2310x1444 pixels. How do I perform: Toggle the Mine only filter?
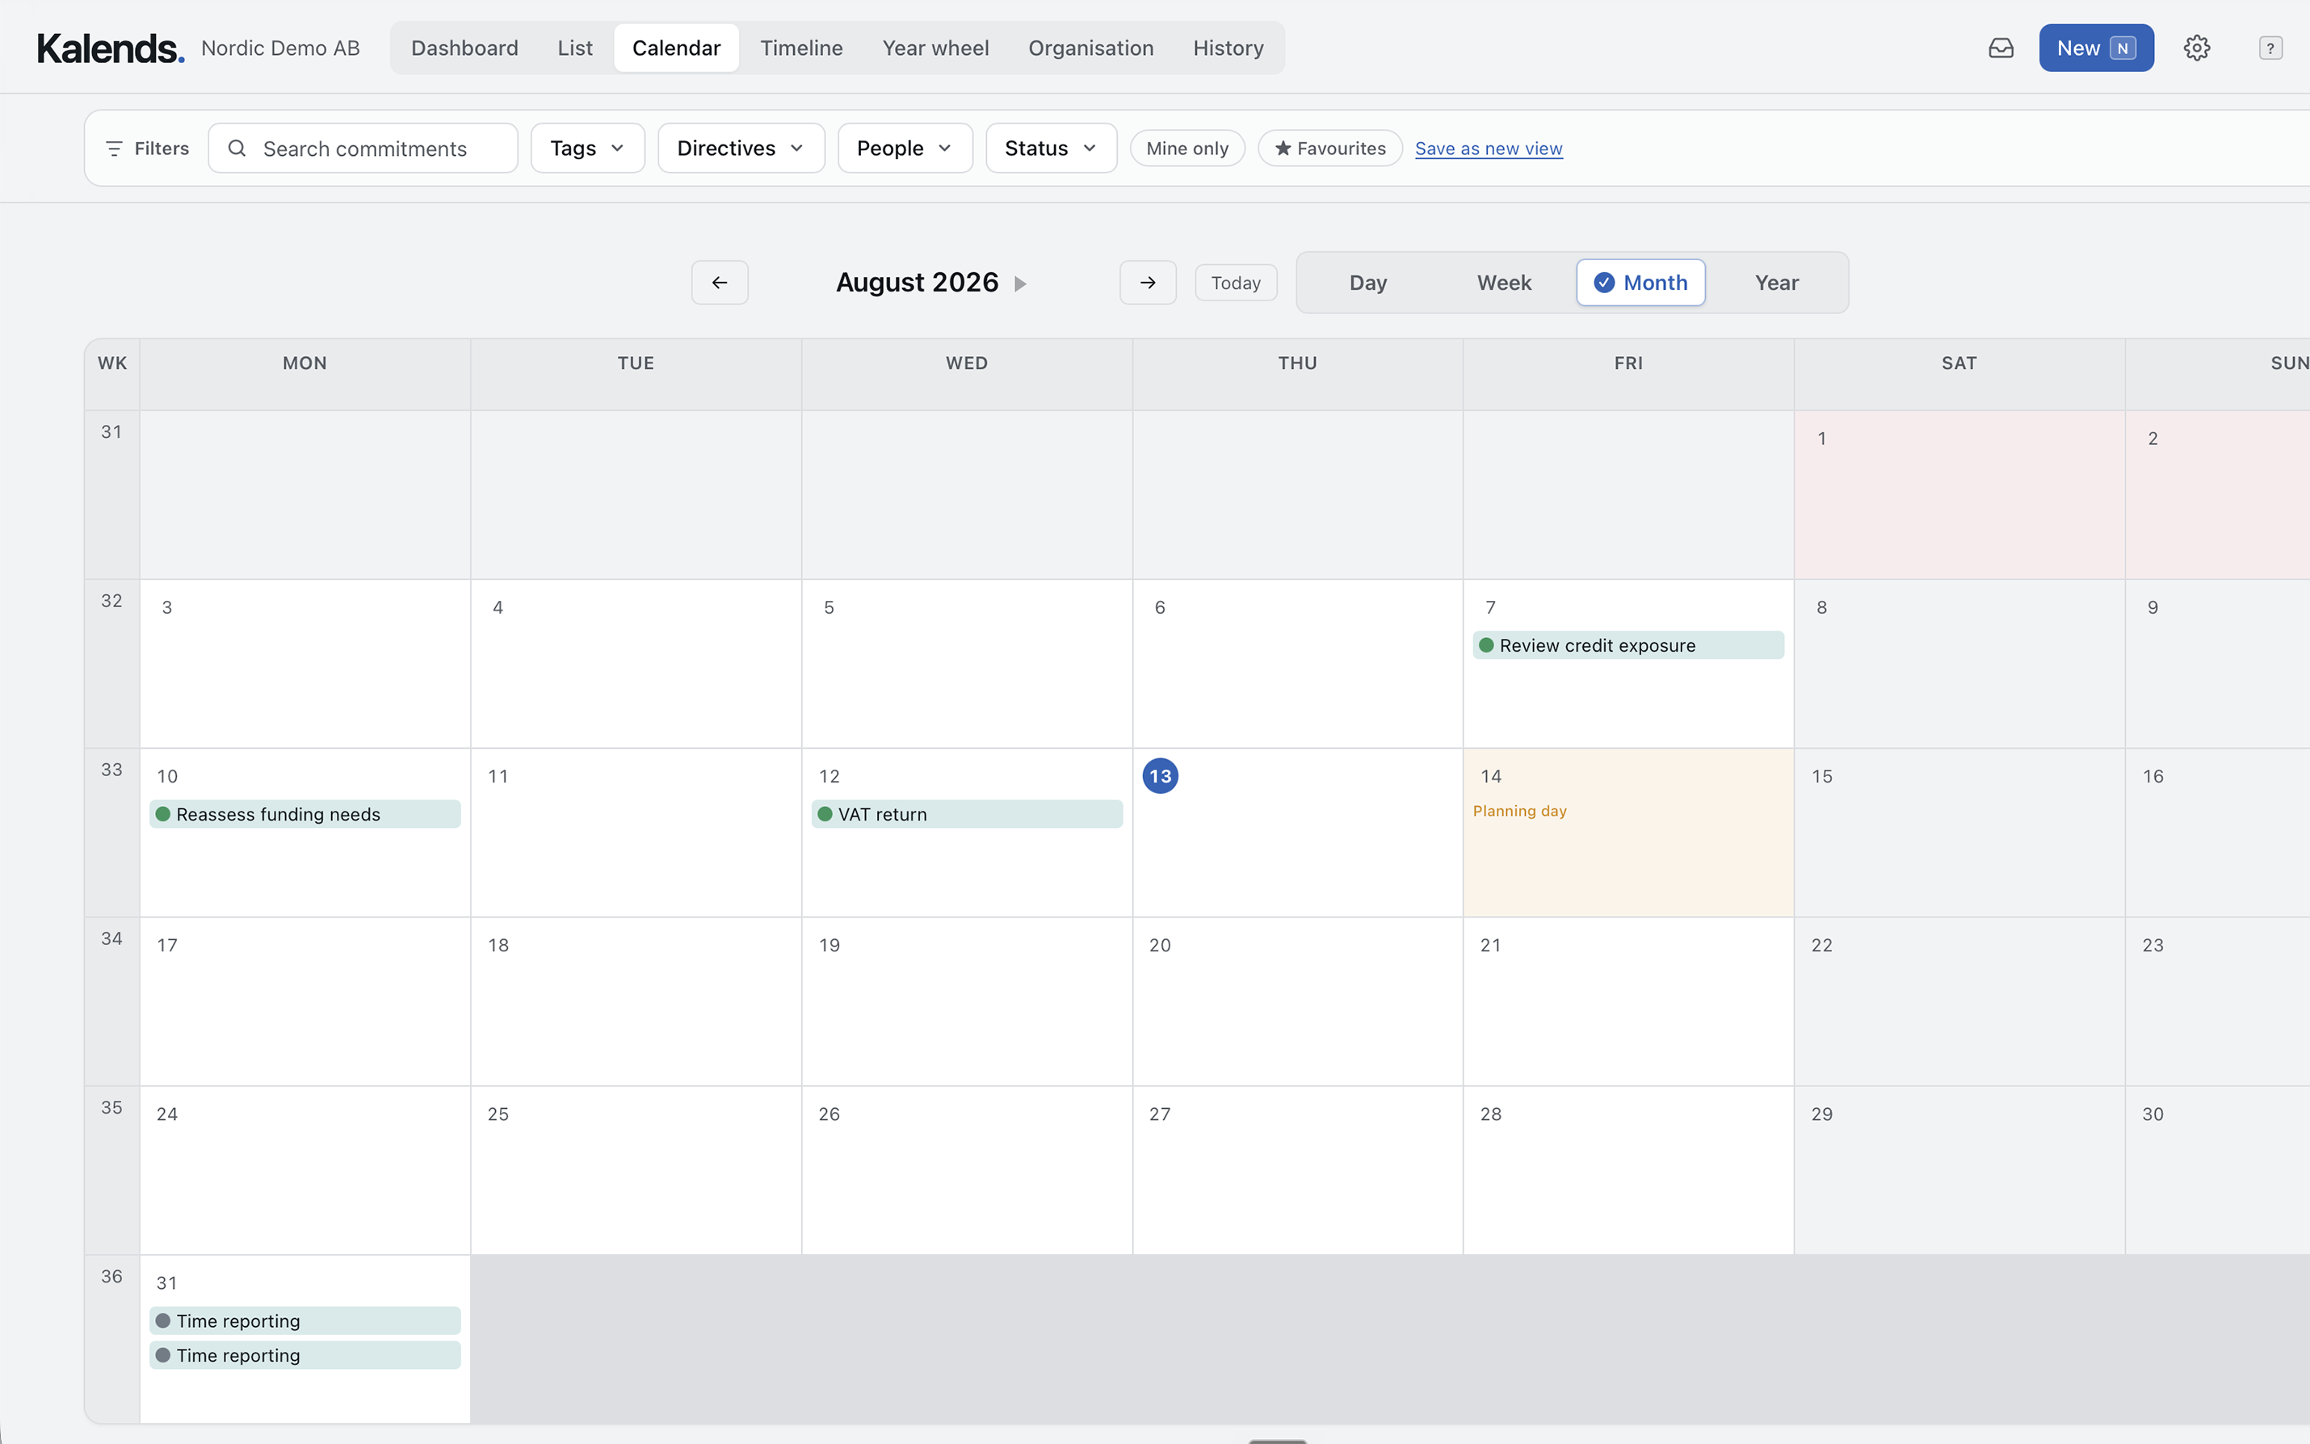coord(1187,148)
